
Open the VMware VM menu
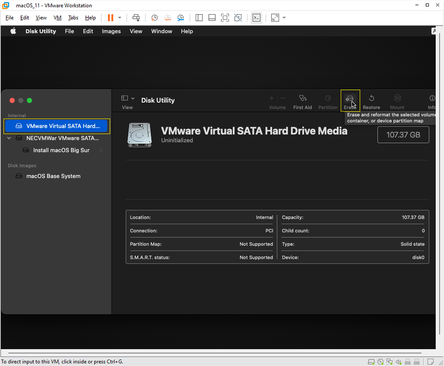click(x=57, y=18)
